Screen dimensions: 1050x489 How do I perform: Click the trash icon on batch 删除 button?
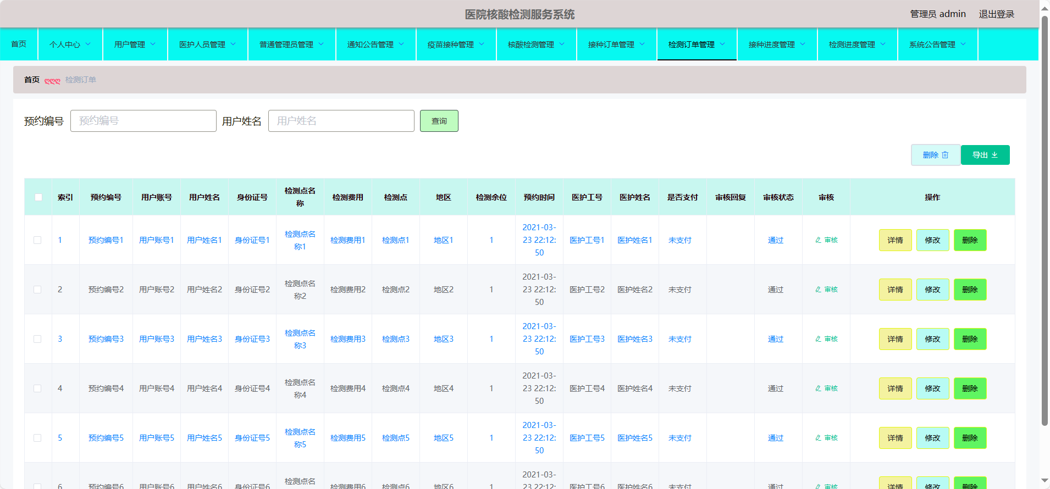coord(945,155)
